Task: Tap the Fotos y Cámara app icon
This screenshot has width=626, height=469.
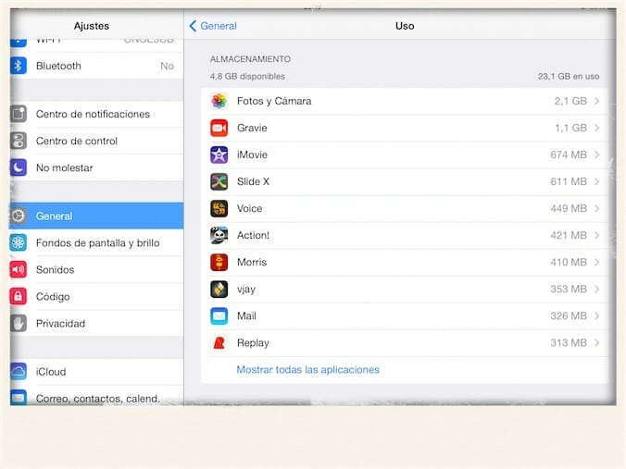Action: pos(219,101)
